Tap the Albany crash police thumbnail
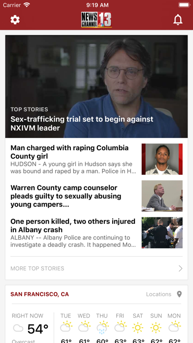 tap(162, 233)
